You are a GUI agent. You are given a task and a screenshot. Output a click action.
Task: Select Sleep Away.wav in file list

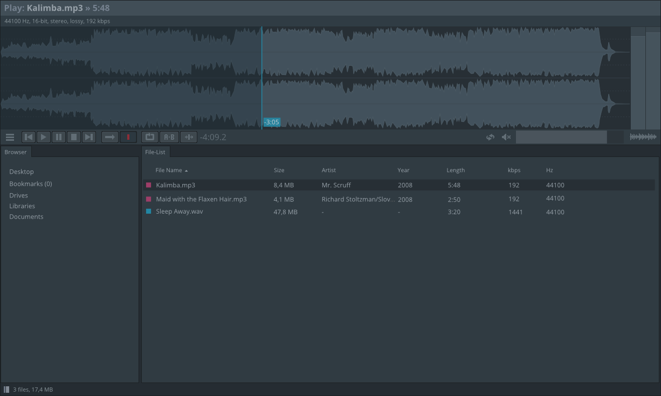180,211
